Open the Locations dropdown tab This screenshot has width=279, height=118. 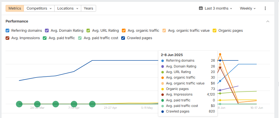(x=68, y=8)
